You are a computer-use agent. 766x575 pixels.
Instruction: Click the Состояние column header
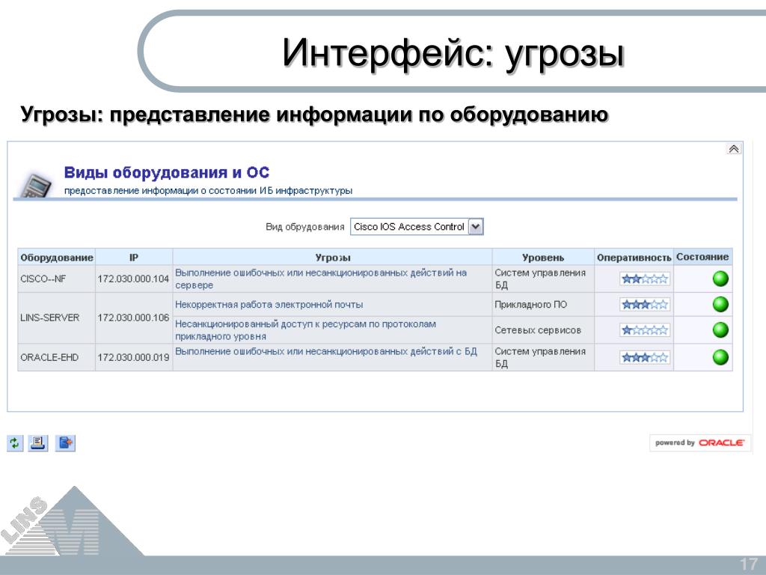[702, 257]
